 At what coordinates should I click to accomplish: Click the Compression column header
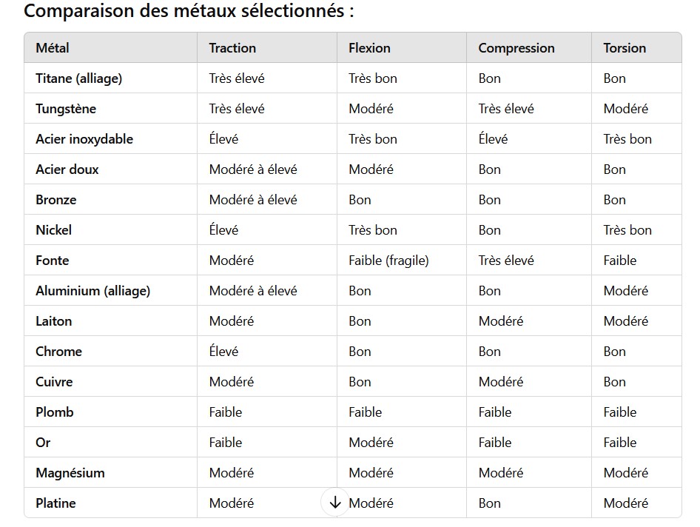point(516,48)
